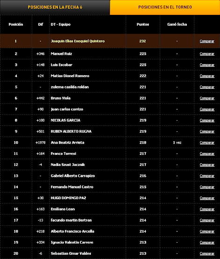Click the 216 points value
220x259 pixels.
143,176
